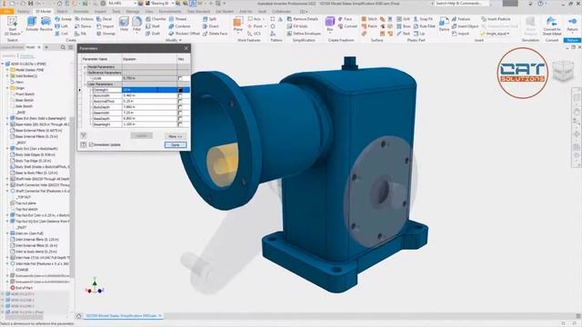
Task: Choose the Coil command
Action: [61, 34]
